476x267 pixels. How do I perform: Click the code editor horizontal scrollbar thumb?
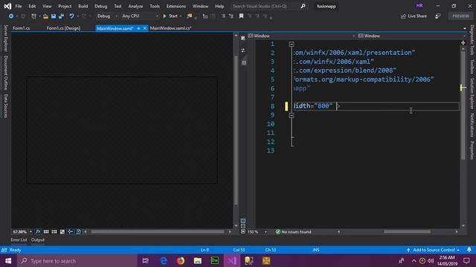[x=407, y=232]
